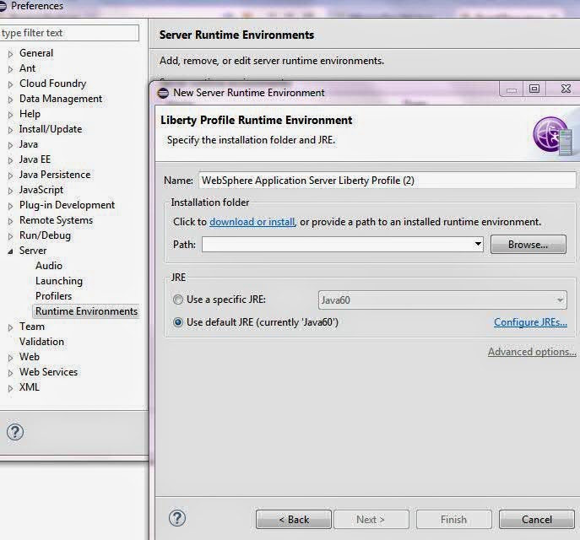The height and width of the screenshot is (540, 580).
Task: Close the New Server Runtime Environment dialog
Action: coord(566,89)
